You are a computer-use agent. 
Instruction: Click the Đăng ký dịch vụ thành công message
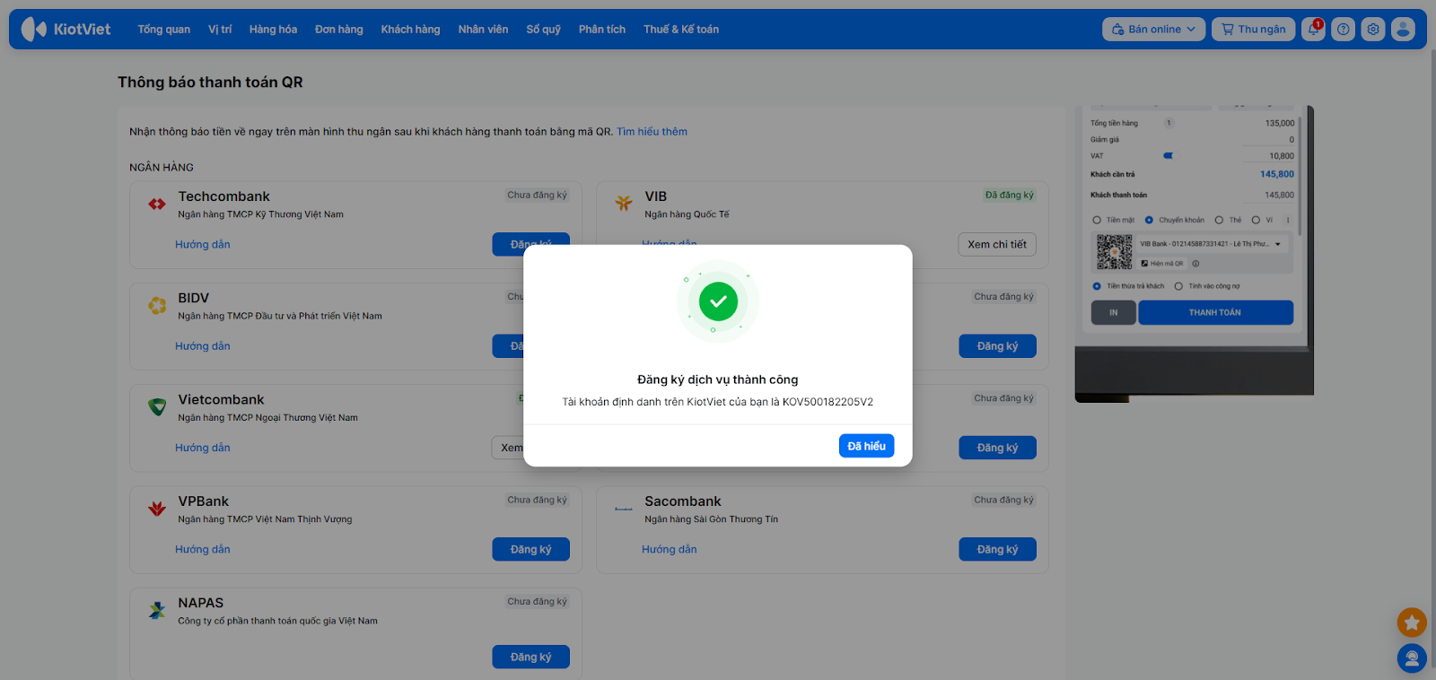point(718,379)
